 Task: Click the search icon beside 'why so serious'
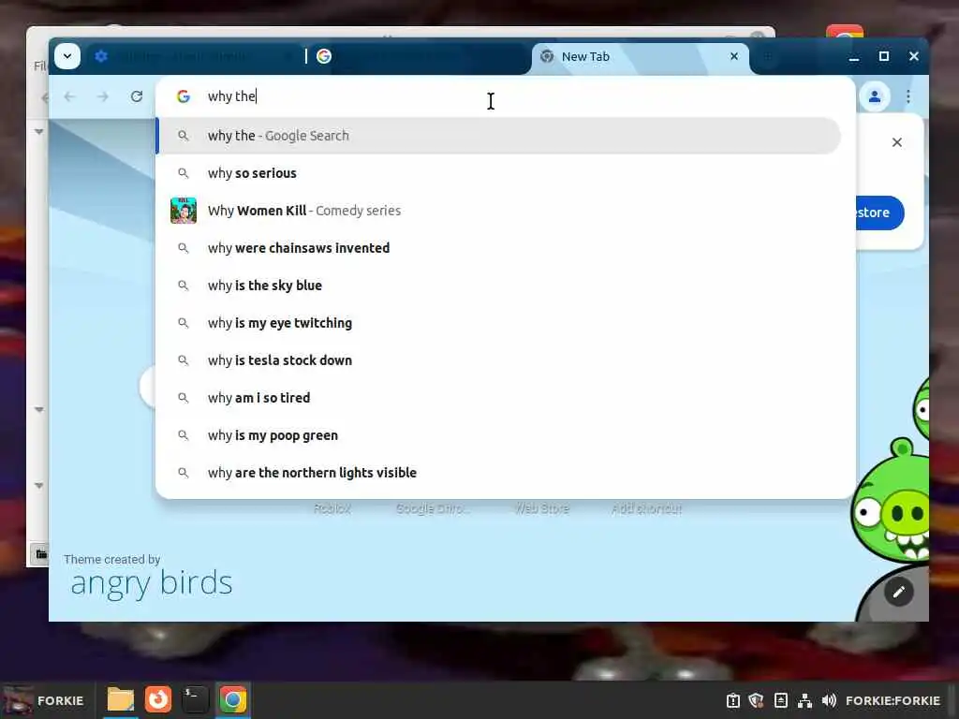[183, 173]
